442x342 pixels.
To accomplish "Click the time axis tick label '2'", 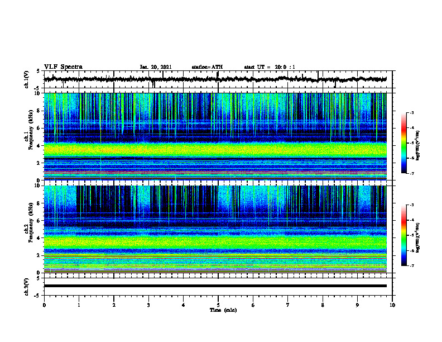I will click(x=114, y=305).
